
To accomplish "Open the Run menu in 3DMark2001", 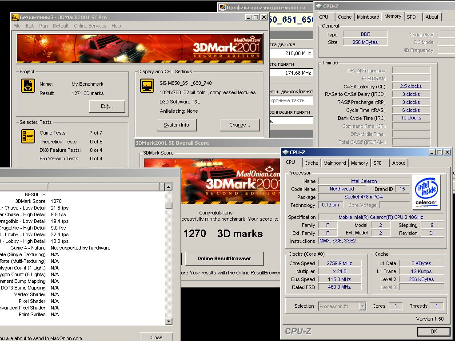I will coord(43,26).
